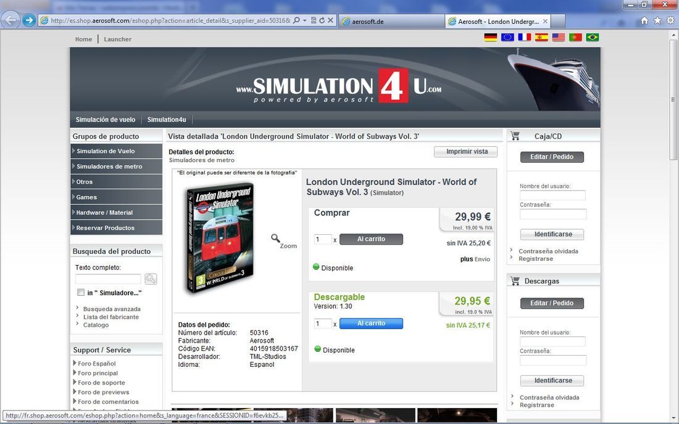Expand Simuladores de metro group
Screen dimensions: 679x424
tap(116, 166)
